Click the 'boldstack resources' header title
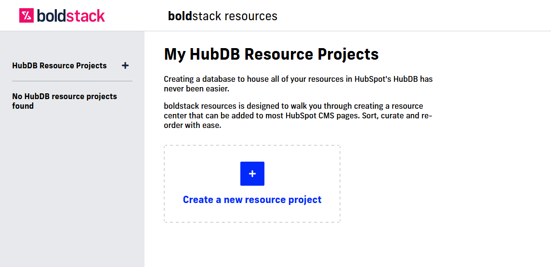551x267 pixels. pyautogui.click(x=222, y=16)
